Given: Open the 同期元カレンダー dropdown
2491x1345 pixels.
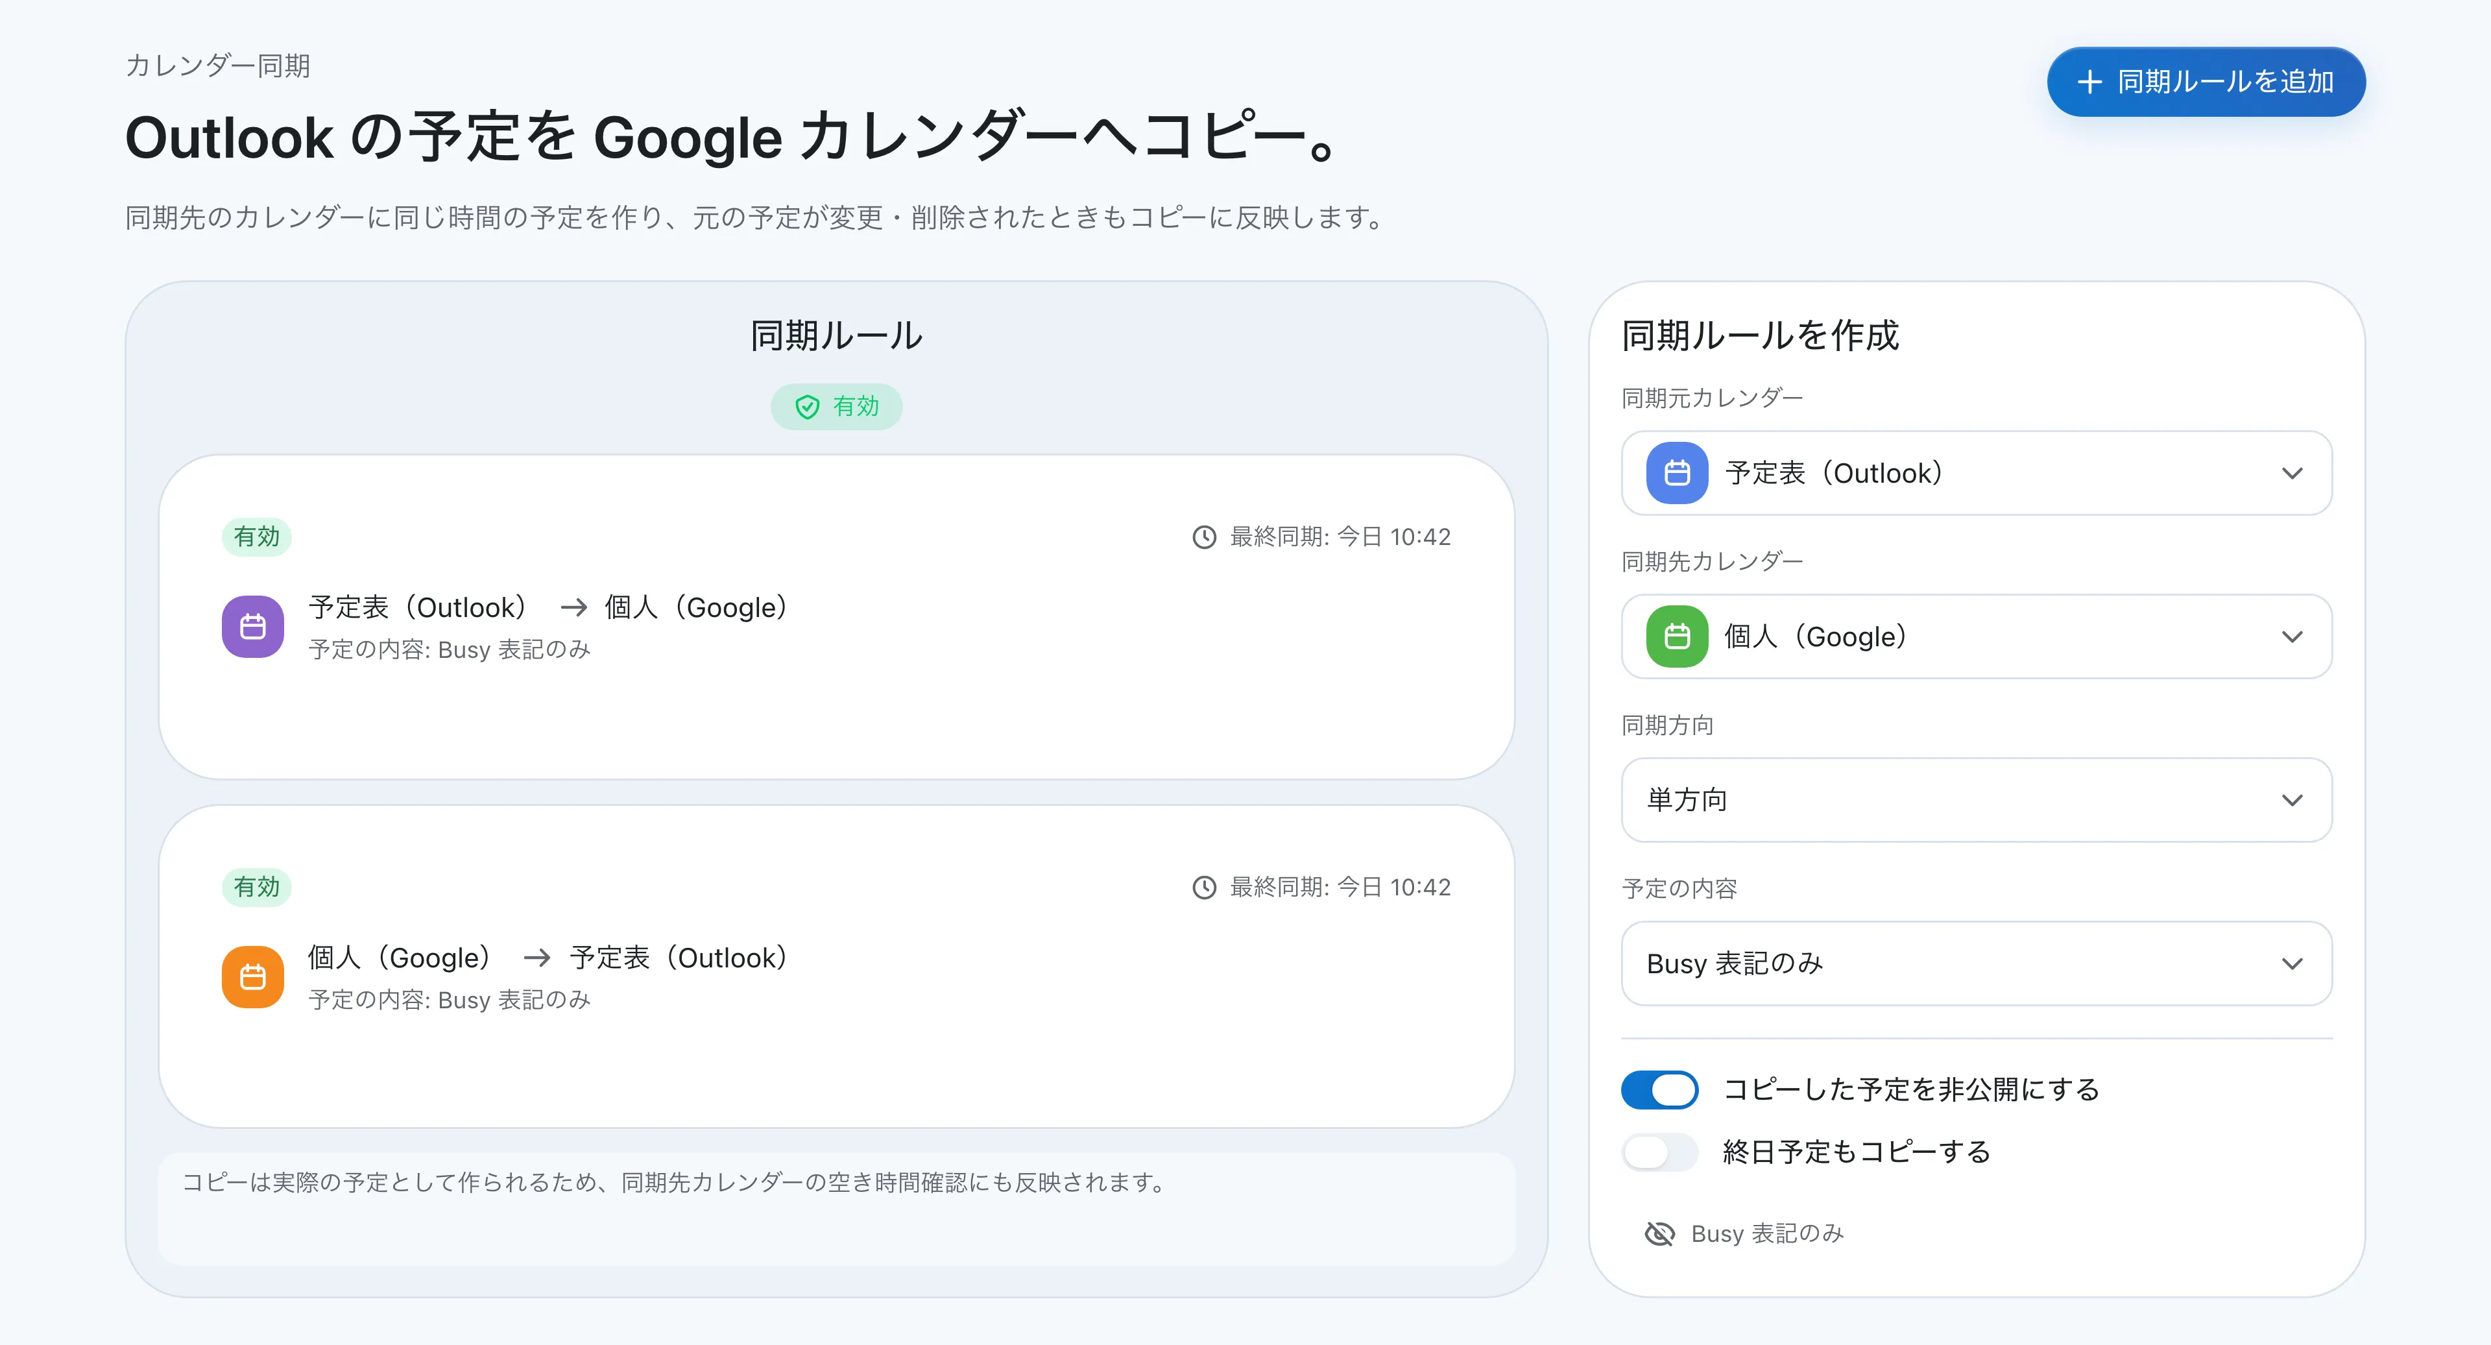Looking at the screenshot, I should [x=1977, y=473].
